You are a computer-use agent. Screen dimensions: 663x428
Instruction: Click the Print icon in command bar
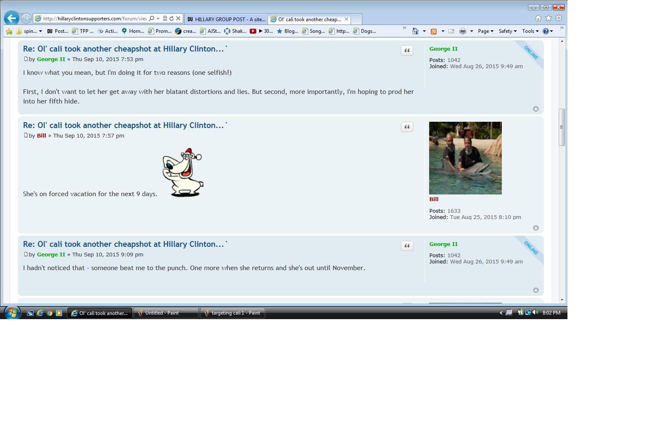coord(462,31)
